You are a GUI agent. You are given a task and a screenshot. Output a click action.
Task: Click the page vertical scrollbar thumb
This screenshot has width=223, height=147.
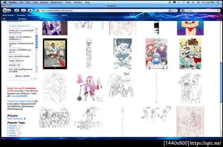point(221,82)
